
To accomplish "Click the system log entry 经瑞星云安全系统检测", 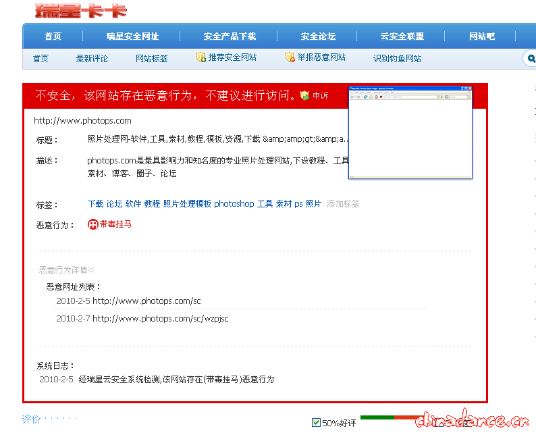I will click(x=176, y=379).
